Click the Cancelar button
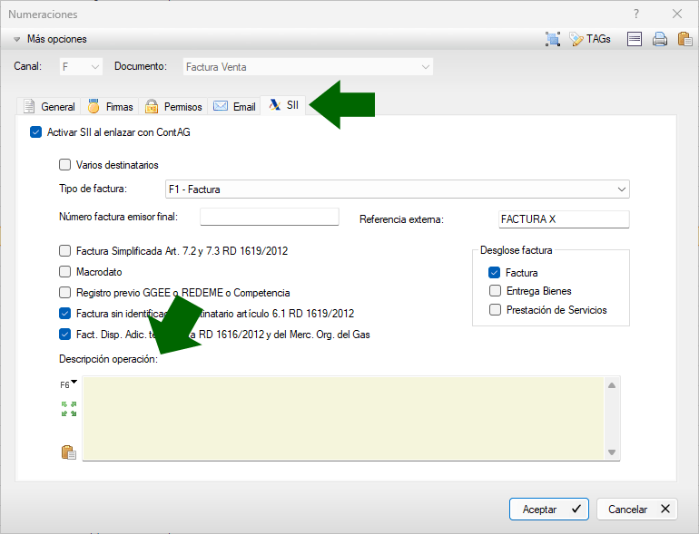This screenshot has width=699, height=534. [639, 509]
